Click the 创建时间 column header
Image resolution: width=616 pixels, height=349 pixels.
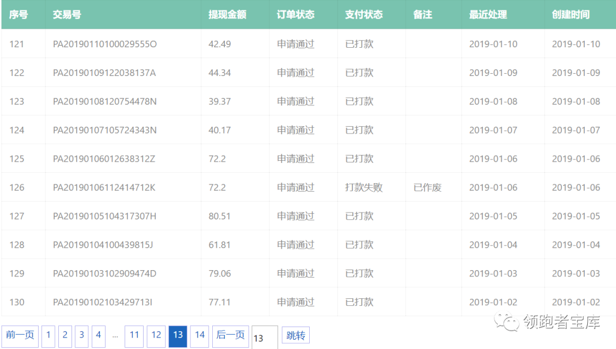570,15
